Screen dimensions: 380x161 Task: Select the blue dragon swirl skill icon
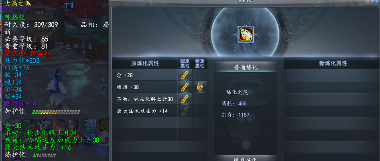click(x=90, y=125)
